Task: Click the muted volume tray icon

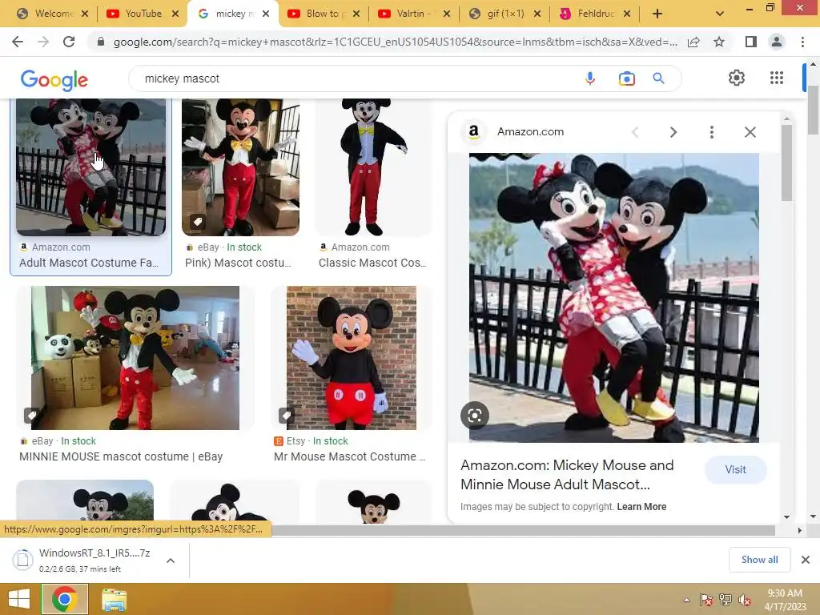Action: 744,600
